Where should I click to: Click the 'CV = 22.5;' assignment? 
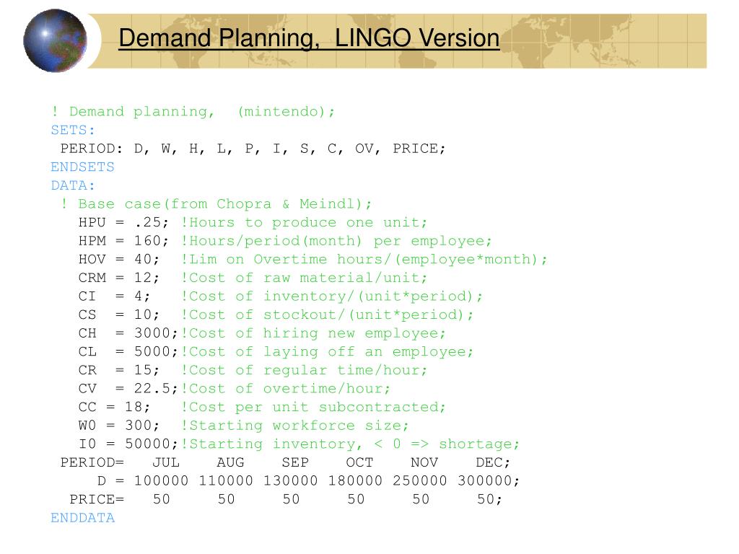pyautogui.click(x=128, y=389)
